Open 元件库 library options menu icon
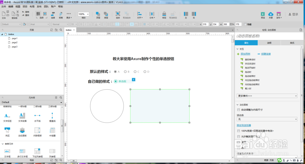Image resolution: width=305 pixels, height=164 pixels. click(56, 97)
